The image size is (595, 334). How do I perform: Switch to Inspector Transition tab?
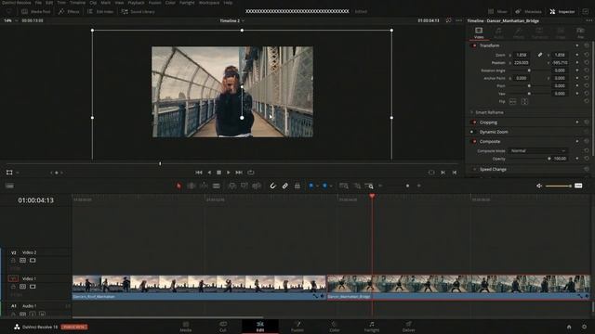539,33
